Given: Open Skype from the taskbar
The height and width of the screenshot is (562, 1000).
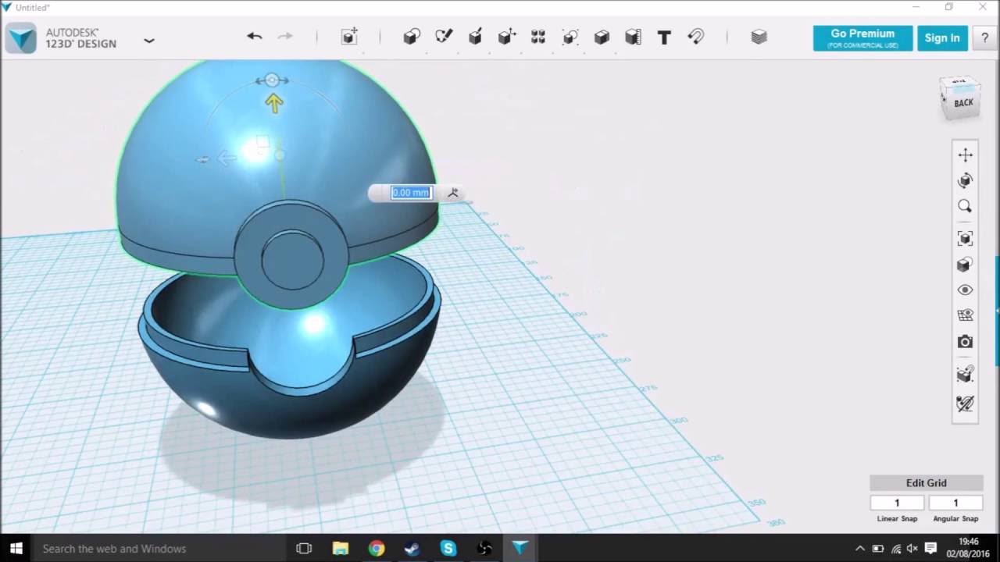Looking at the screenshot, I should (448, 549).
